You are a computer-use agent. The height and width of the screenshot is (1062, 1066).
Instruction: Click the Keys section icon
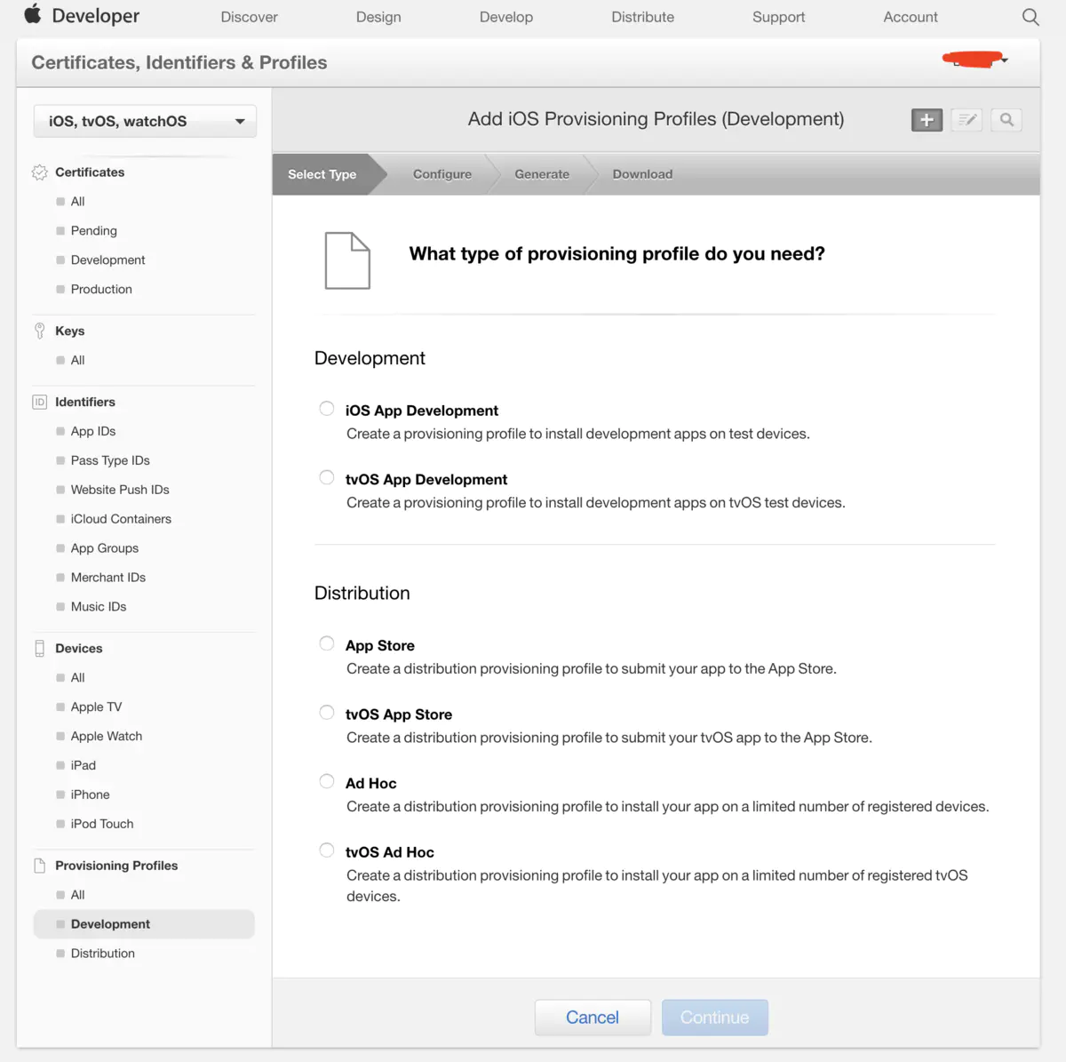(39, 331)
